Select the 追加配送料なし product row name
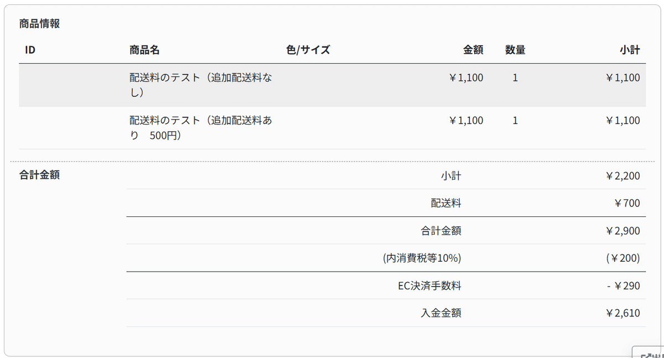 tap(201, 85)
